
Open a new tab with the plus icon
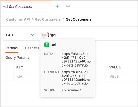pyautogui.click(x=57, y=6)
